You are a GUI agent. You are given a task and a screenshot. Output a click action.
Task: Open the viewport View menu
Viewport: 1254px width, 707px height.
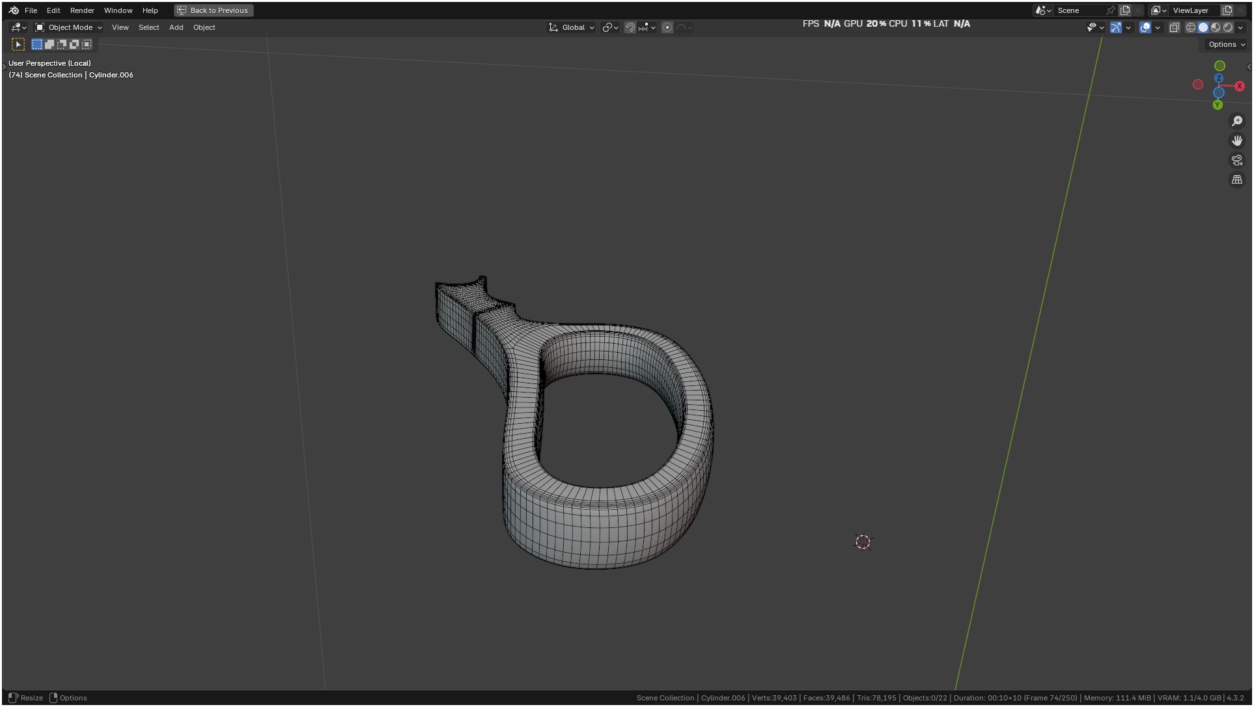click(x=120, y=27)
